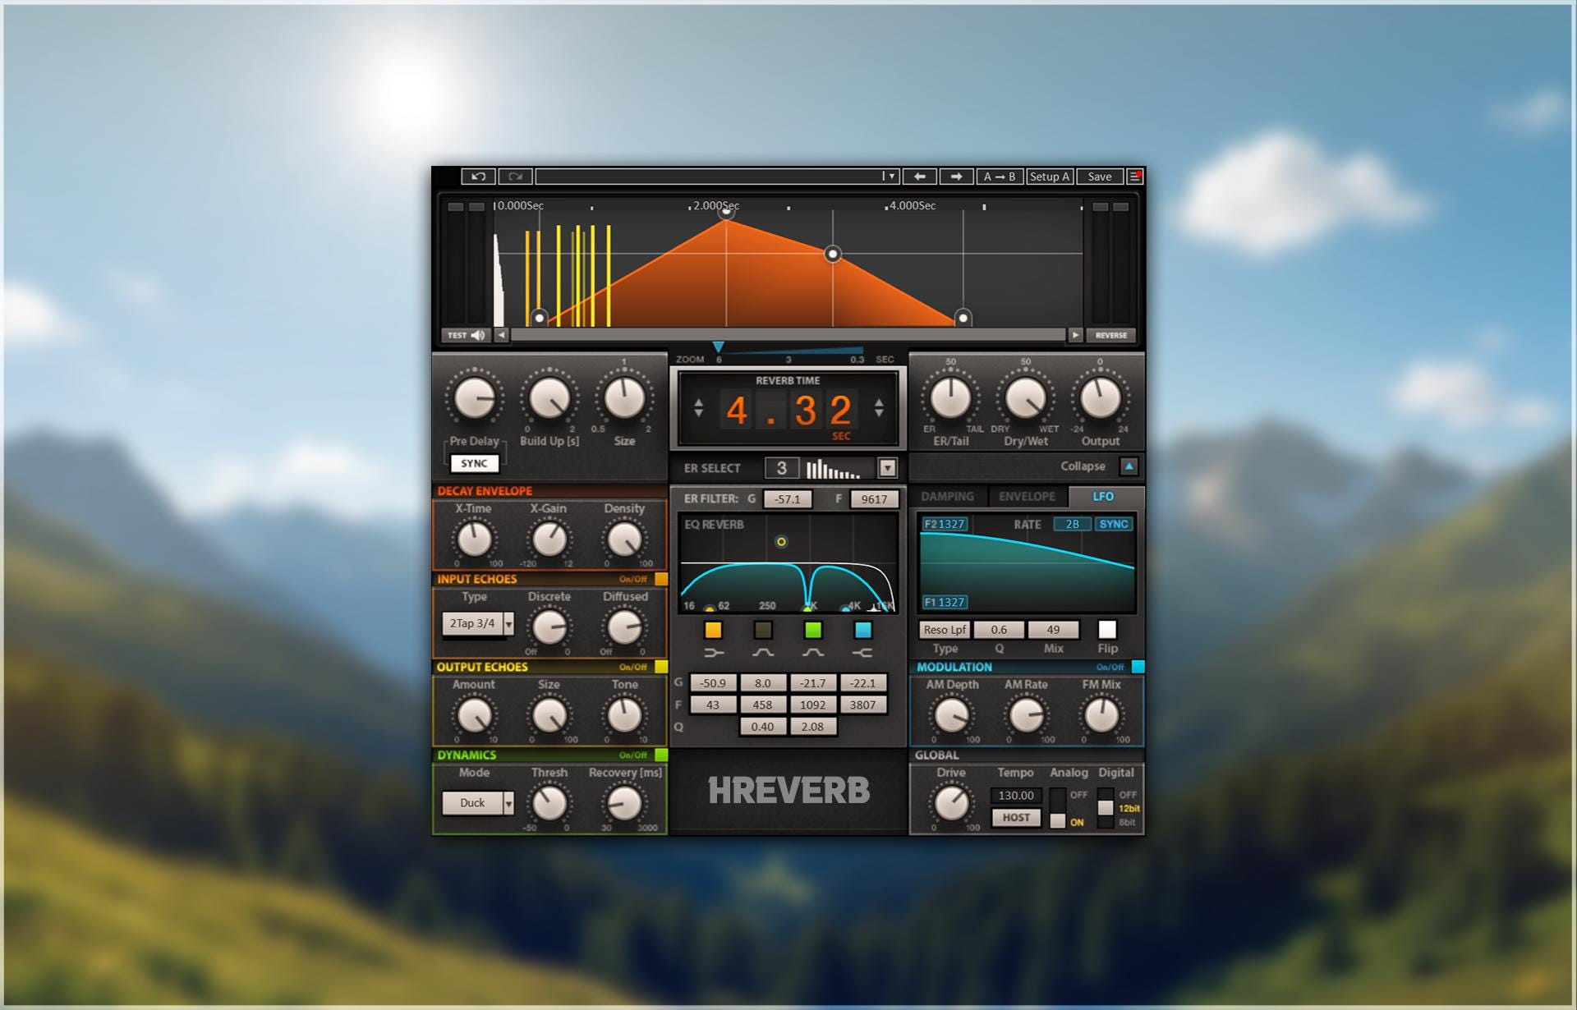The height and width of the screenshot is (1010, 1577).
Task: Toggle the Input Echoes On/Off switch
Action: 661,579
